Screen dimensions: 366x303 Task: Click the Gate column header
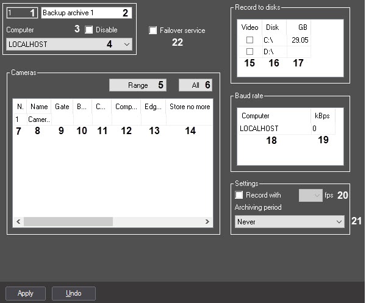(62, 107)
